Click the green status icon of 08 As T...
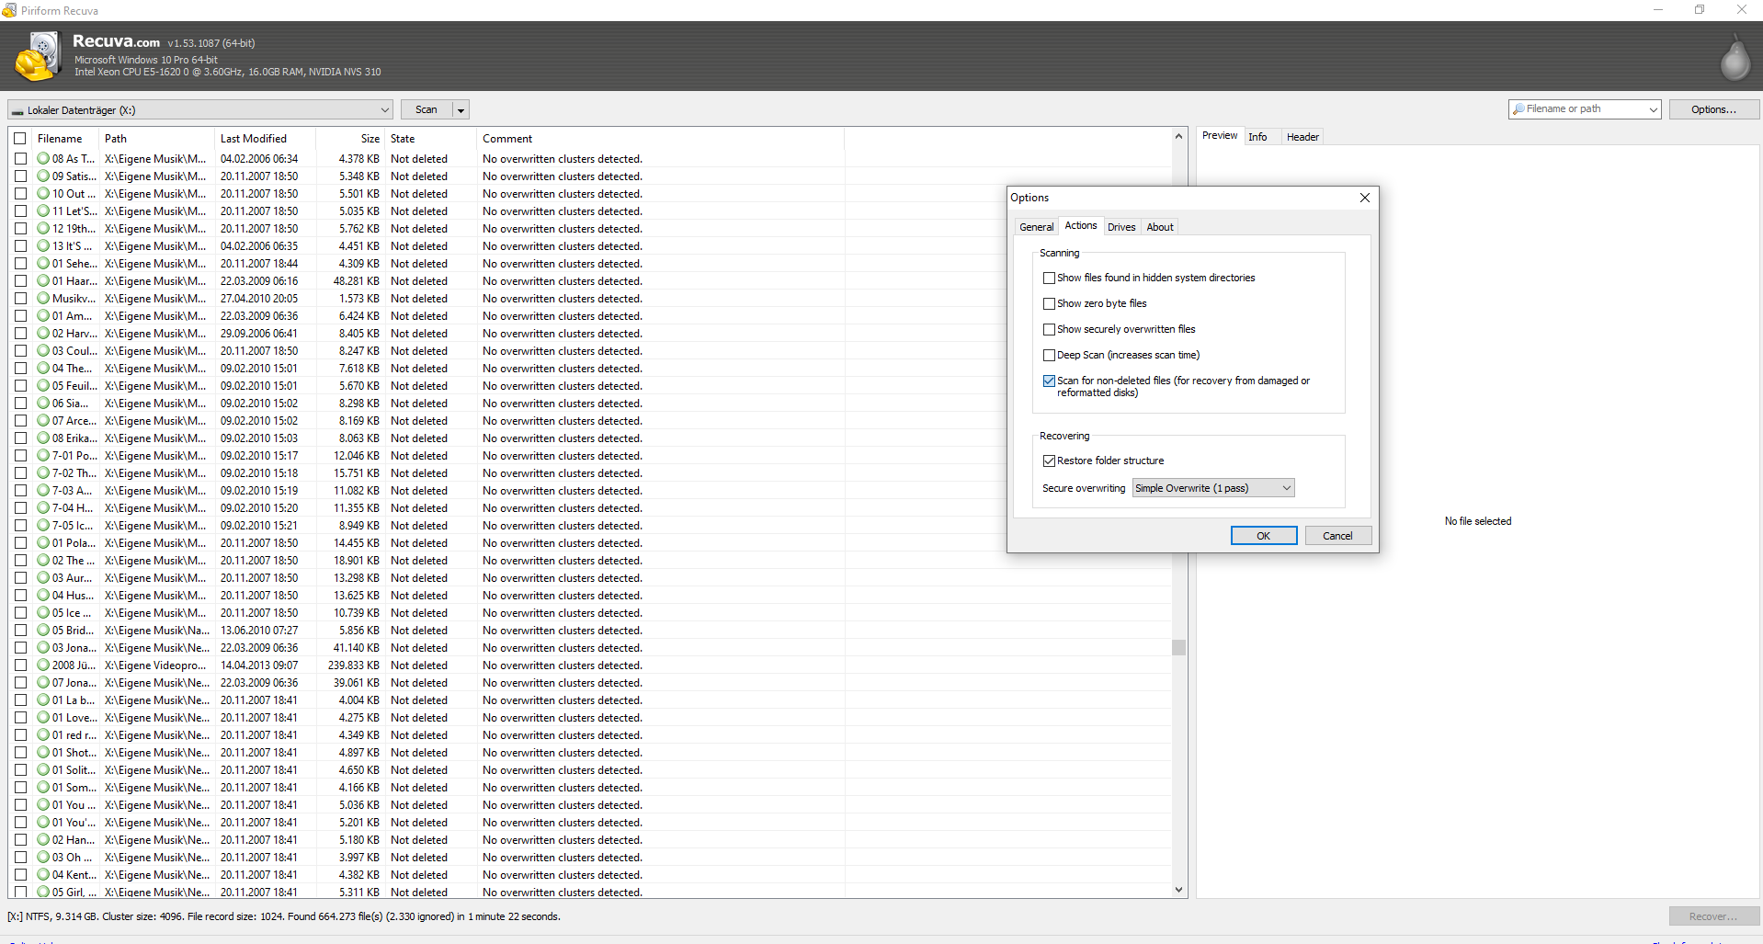 click(x=43, y=159)
